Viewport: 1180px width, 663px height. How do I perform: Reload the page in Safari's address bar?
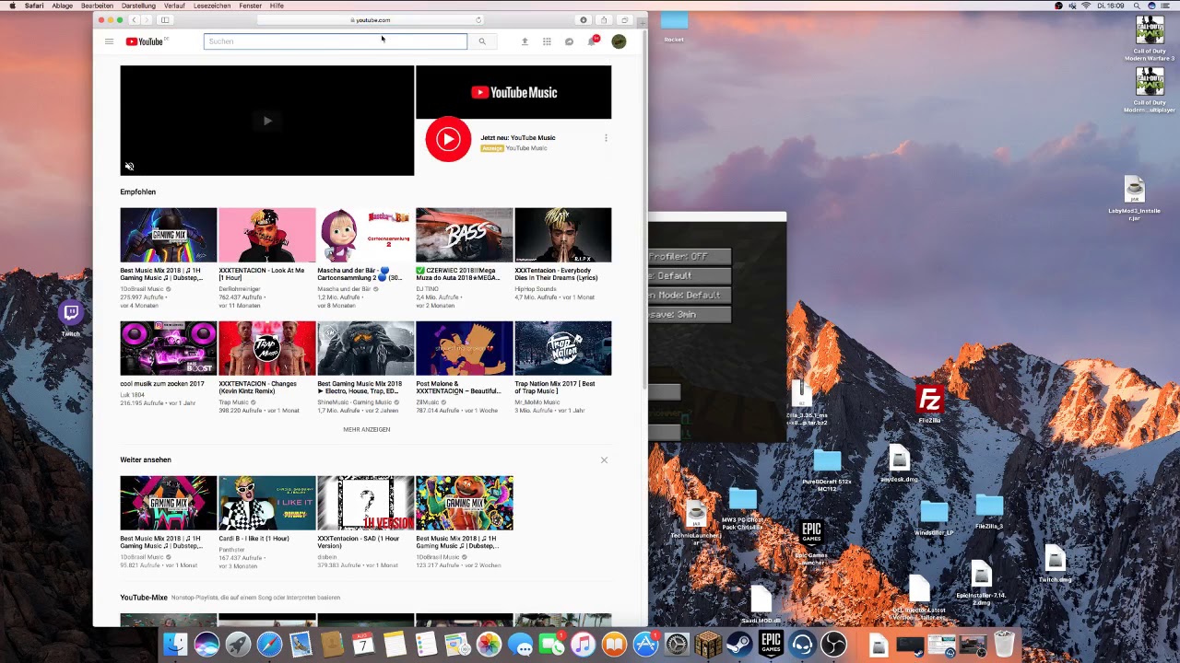click(478, 19)
